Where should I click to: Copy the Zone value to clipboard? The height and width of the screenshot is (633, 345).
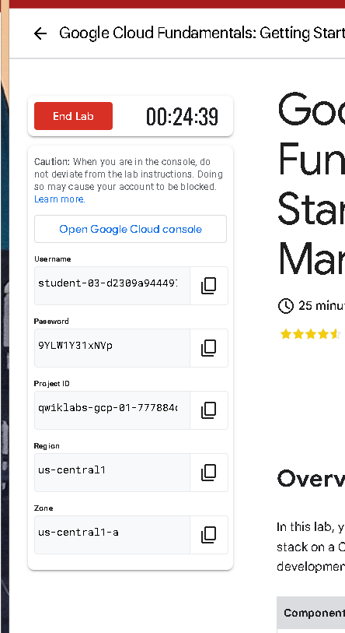(x=209, y=535)
